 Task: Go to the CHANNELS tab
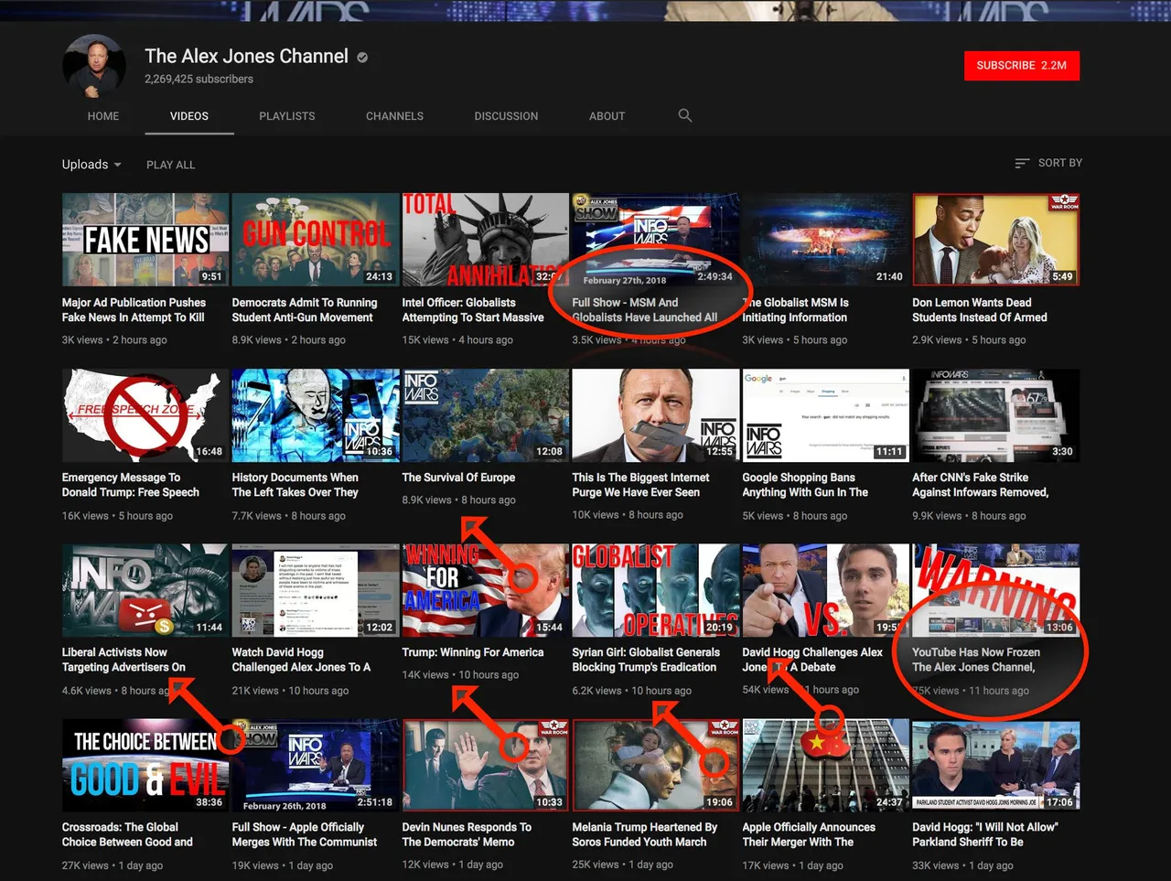pos(394,116)
